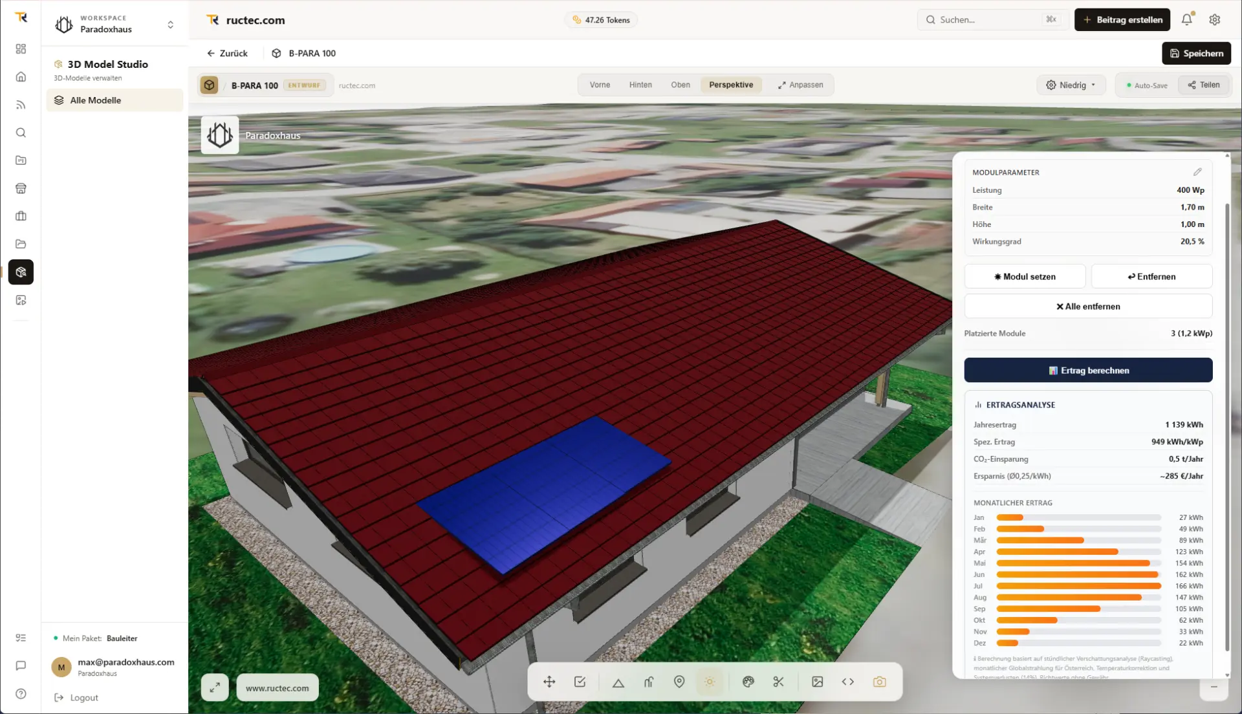Open the embed code brackets tool
Viewport: 1242px width, 714px height.
tap(848, 682)
